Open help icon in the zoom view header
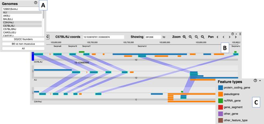The height and width of the screenshot is (124, 264). pos(233,34)
